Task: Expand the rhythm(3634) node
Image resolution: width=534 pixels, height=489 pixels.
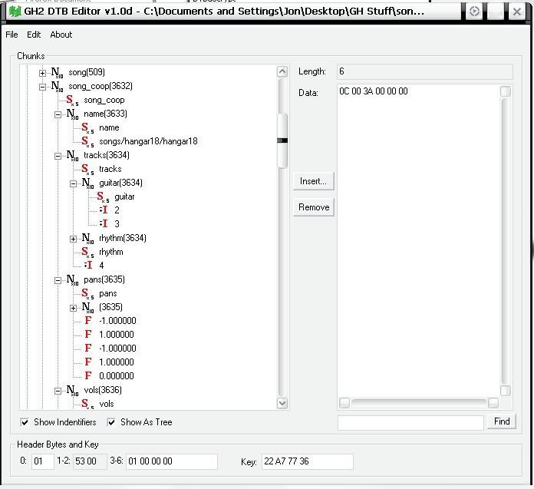Action: 73,239
